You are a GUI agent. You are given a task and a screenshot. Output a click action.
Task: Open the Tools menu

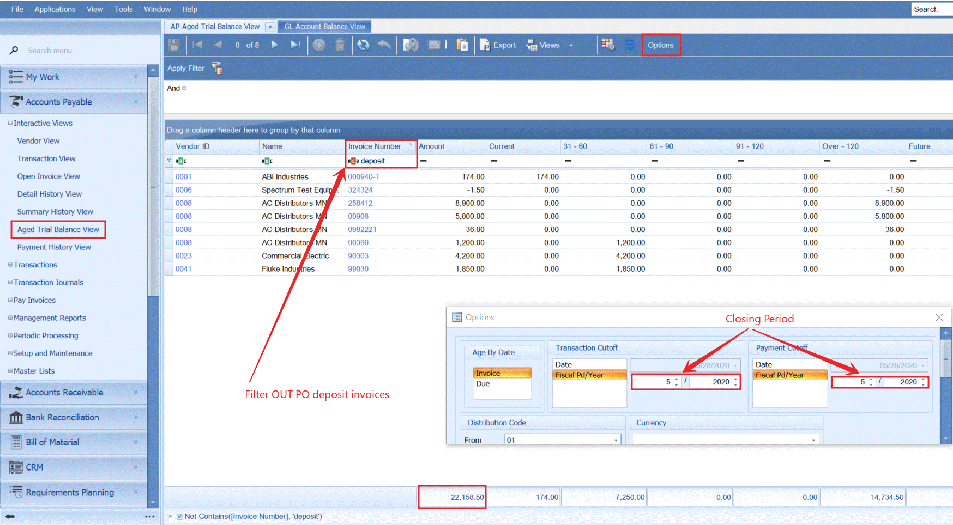pos(123,9)
